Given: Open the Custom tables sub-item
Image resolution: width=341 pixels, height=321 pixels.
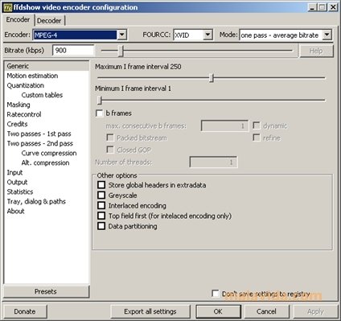Looking at the screenshot, I should coord(42,95).
